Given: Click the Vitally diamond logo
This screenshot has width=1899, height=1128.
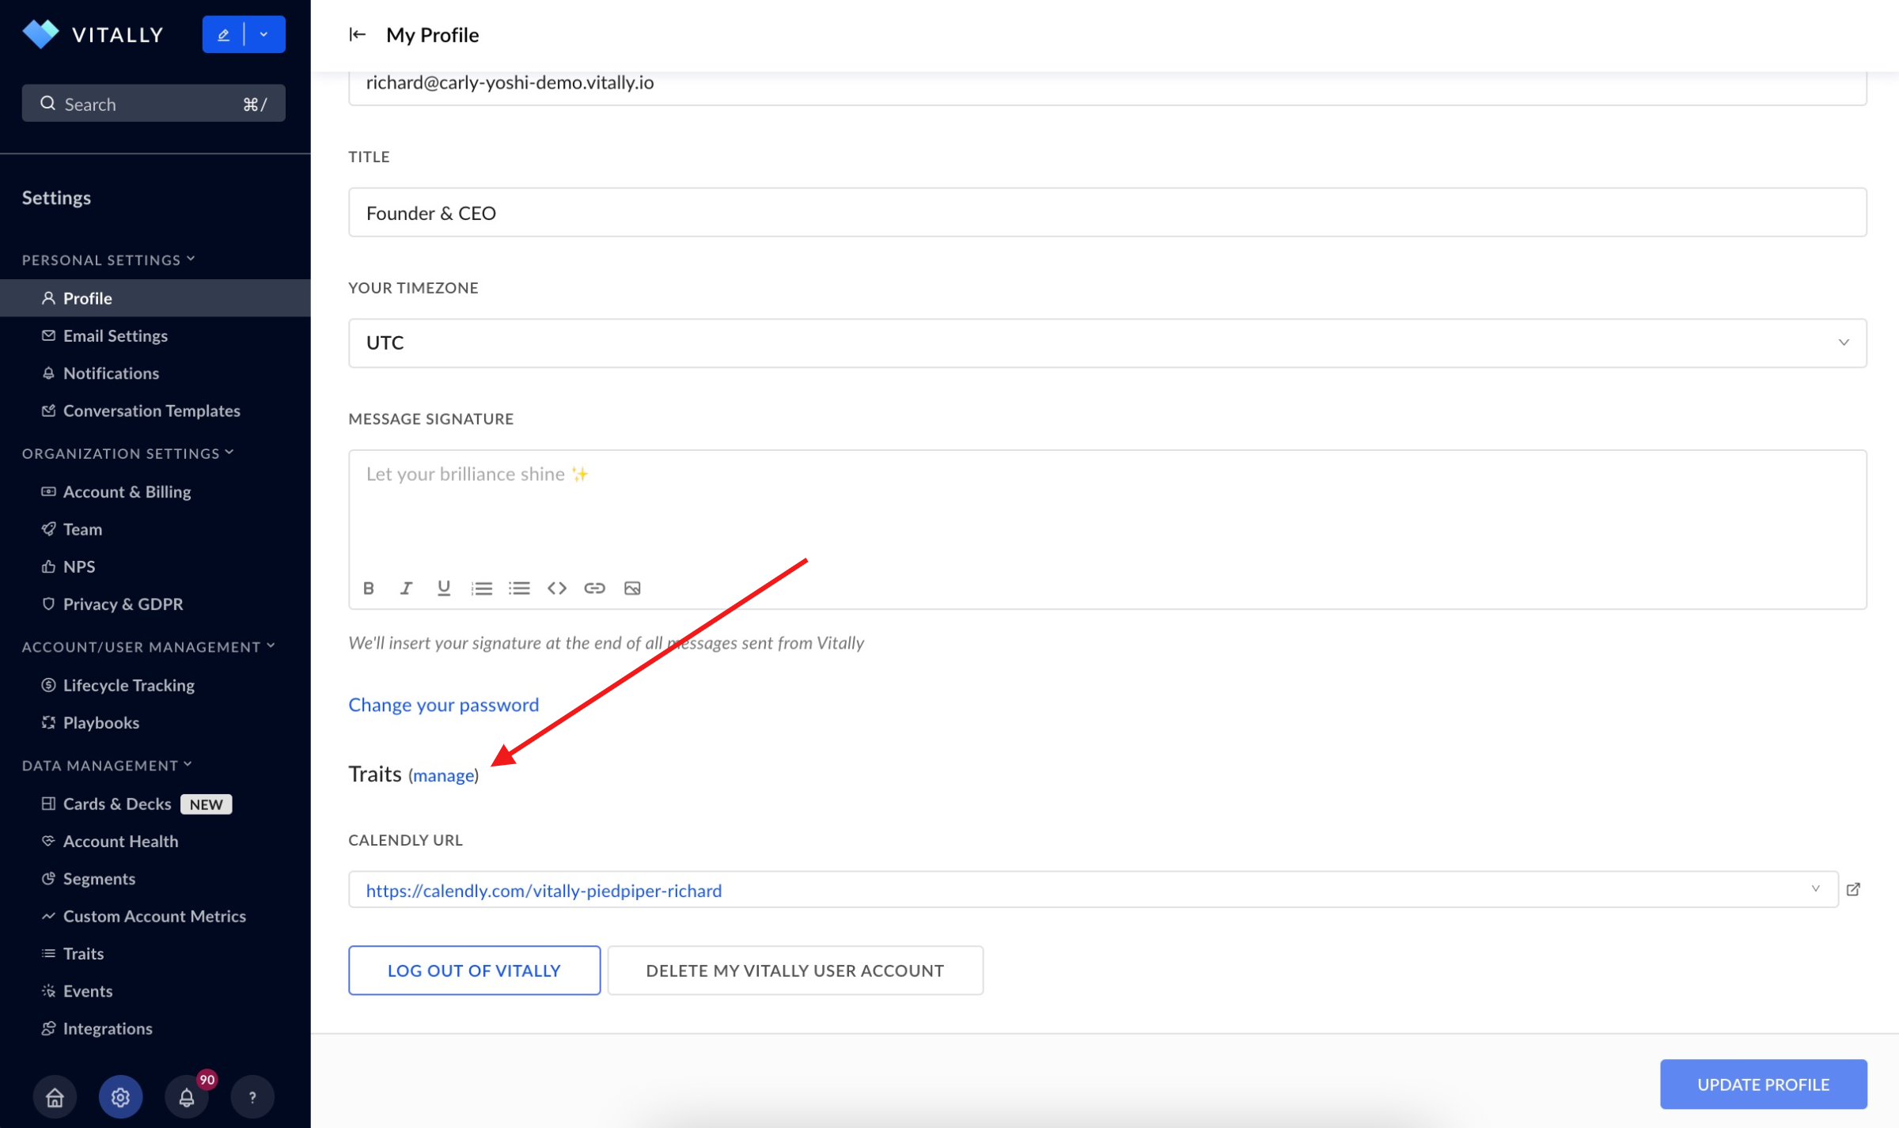Looking at the screenshot, I should [40, 34].
